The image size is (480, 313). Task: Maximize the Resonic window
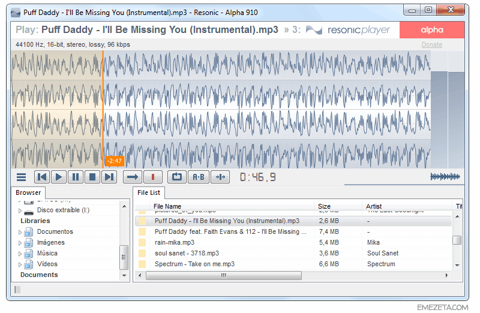pyautogui.click(x=428, y=10)
